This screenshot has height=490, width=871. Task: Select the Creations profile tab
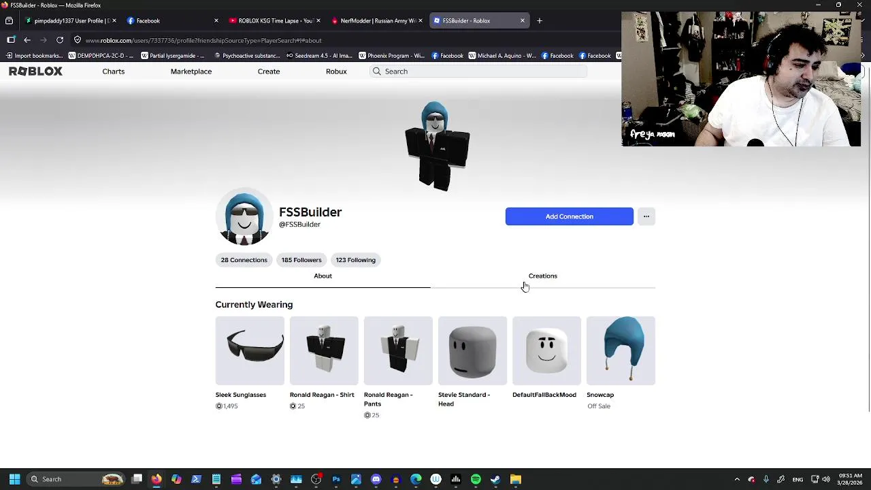pyautogui.click(x=543, y=276)
